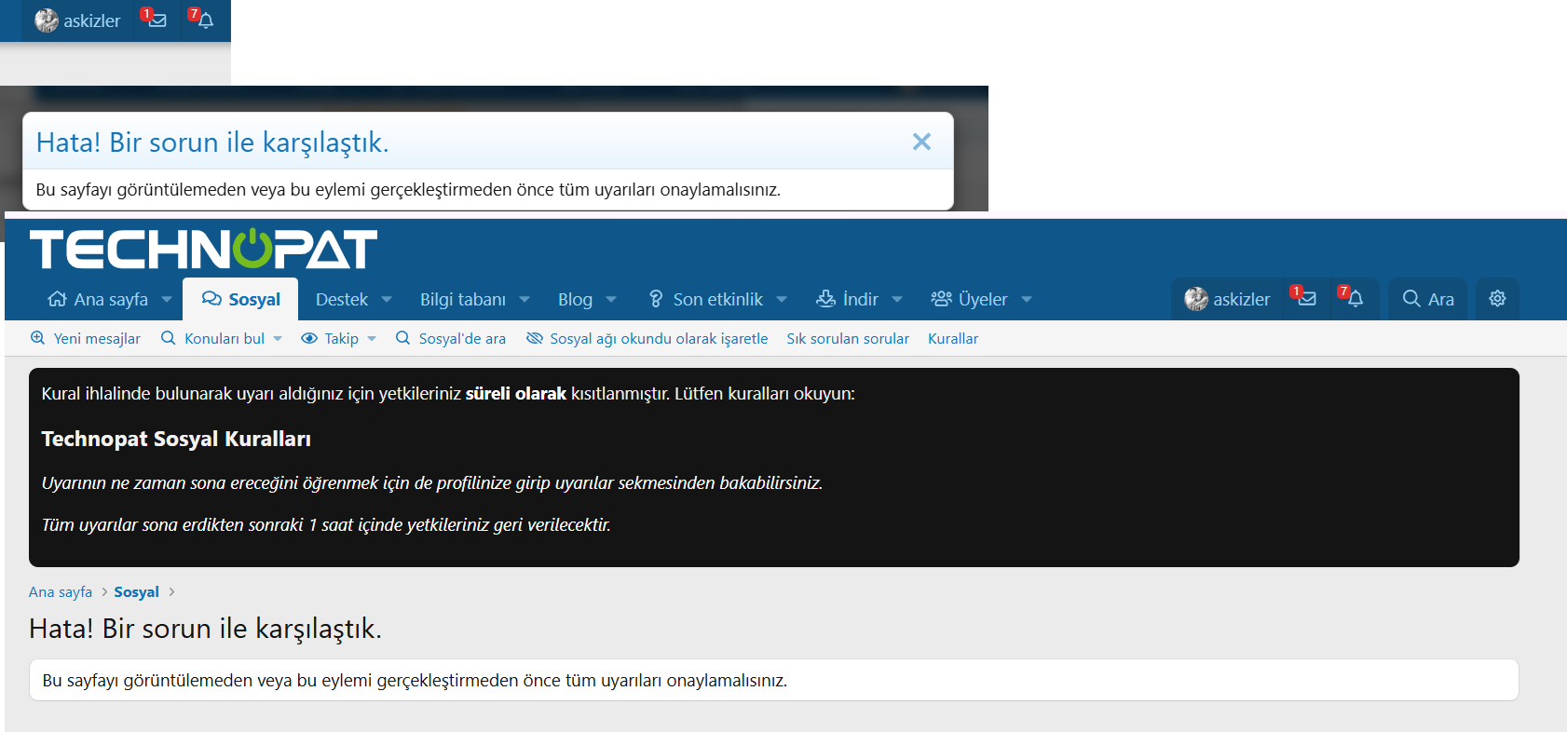Expand Takip dropdown arrow

(372, 338)
